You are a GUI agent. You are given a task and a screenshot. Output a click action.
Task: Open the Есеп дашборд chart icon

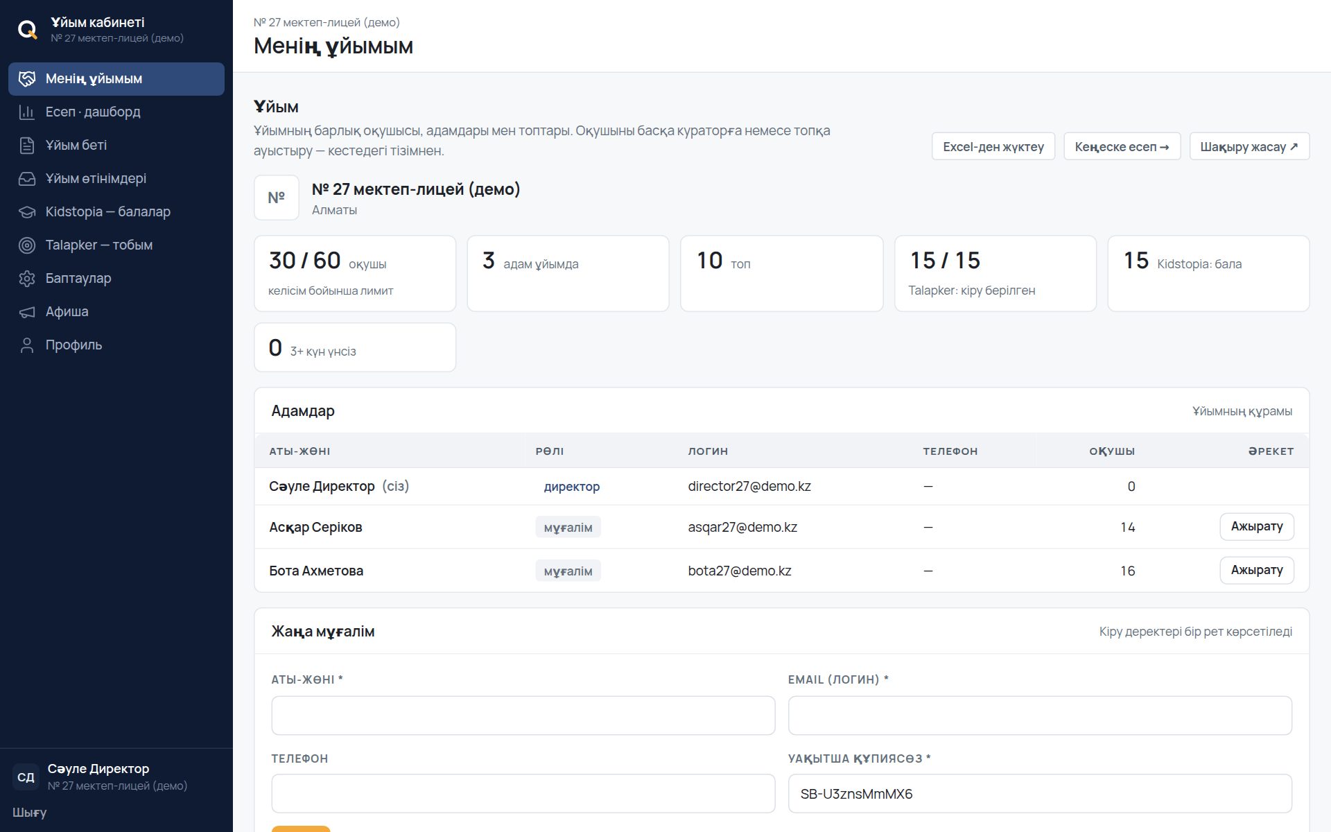[27, 112]
